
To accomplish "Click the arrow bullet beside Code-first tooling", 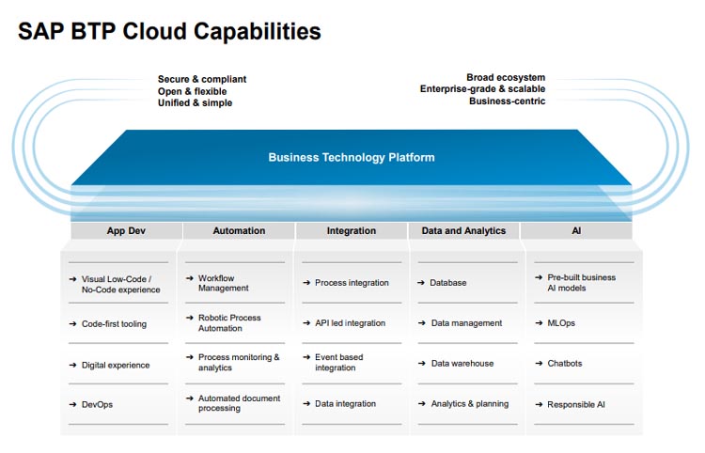I will click(72, 323).
